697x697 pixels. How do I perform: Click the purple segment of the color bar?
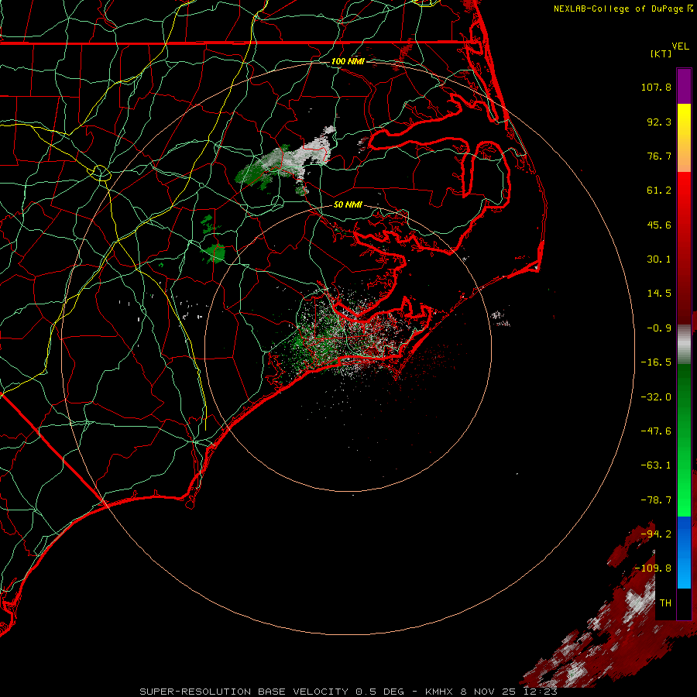click(x=684, y=86)
